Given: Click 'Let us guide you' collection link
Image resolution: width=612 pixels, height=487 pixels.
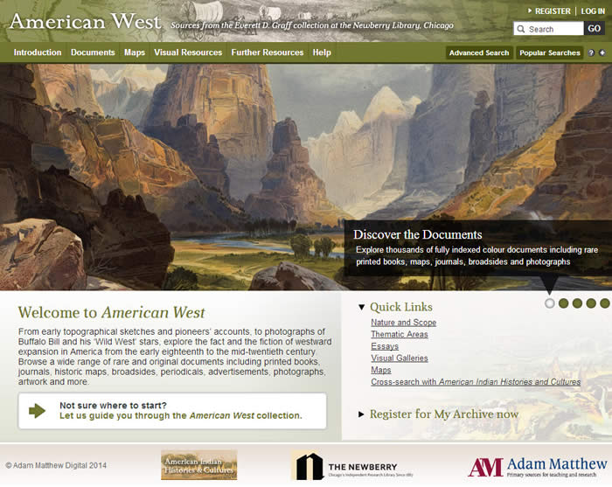Looking at the screenshot, I should coord(181,415).
